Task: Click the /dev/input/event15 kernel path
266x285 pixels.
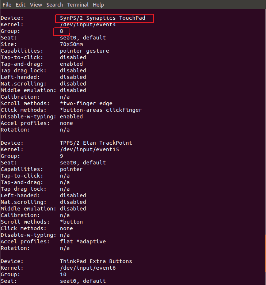Action: (90, 149)
